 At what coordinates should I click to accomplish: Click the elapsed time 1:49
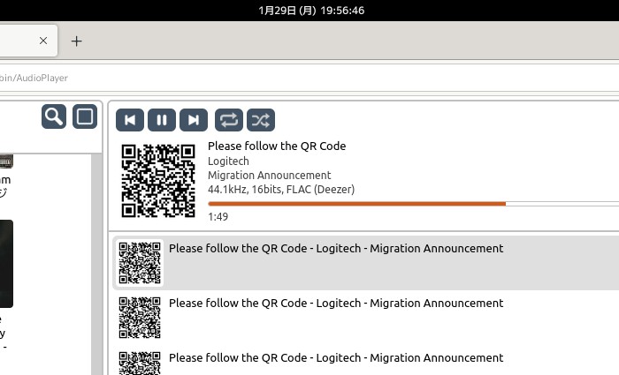pyautogui.click(x=218, y=217)
